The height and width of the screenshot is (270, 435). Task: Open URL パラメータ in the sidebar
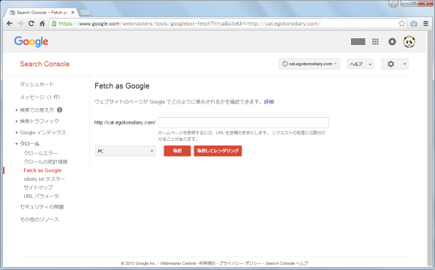tap(41, 196)
